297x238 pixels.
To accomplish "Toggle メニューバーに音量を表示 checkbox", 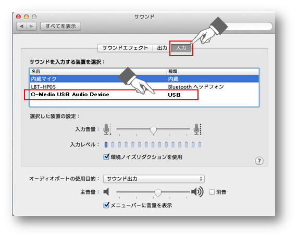I will pyautogui.click(x=106, y=205).
